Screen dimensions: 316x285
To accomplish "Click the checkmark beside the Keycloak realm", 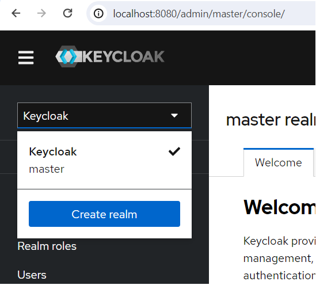I will click(174, 151).
